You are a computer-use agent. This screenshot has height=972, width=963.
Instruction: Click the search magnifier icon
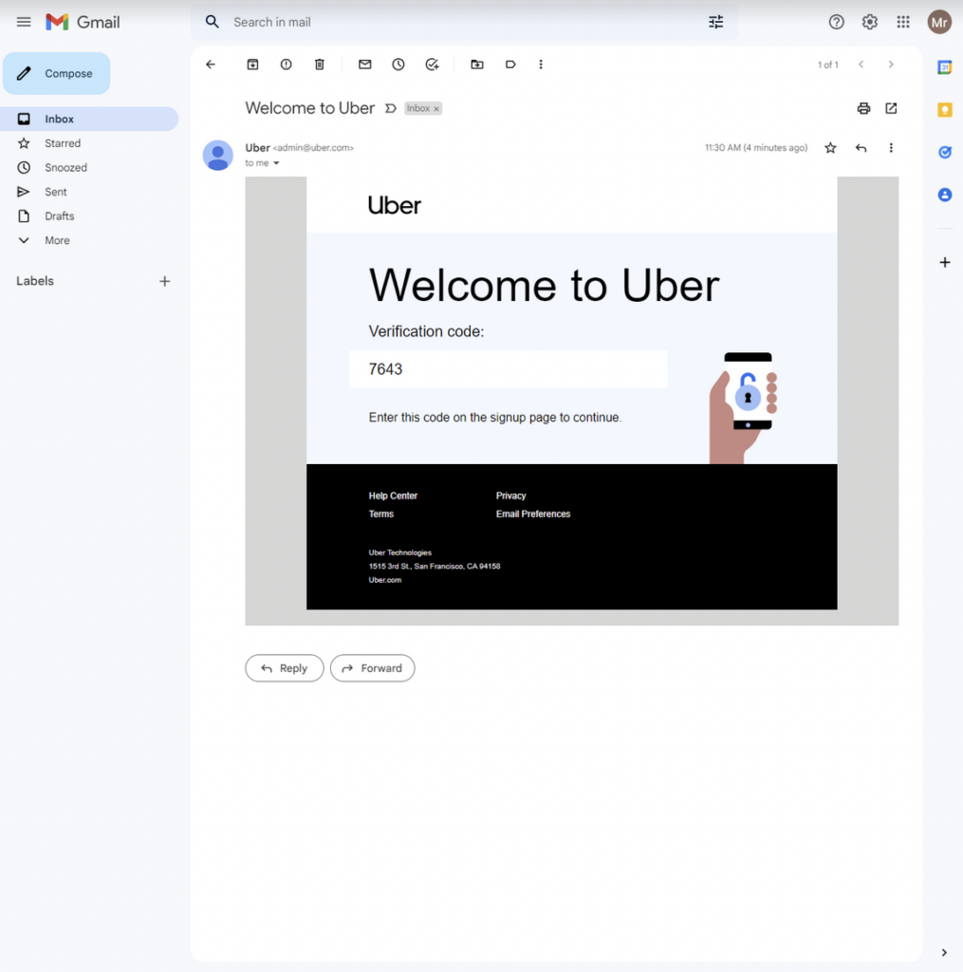point(213,23)
